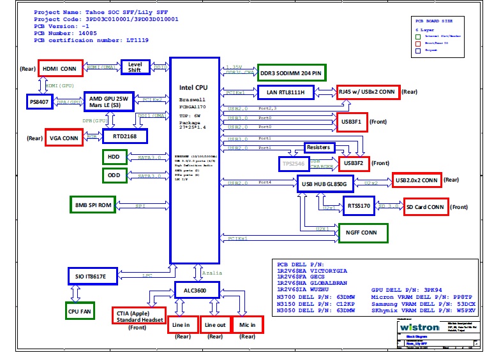Click the FCBGA1170 package text

tap(192, 107)
